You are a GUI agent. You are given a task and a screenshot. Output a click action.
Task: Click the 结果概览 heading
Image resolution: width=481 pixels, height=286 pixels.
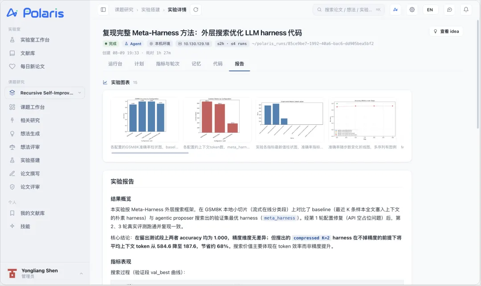click(121, 199)
